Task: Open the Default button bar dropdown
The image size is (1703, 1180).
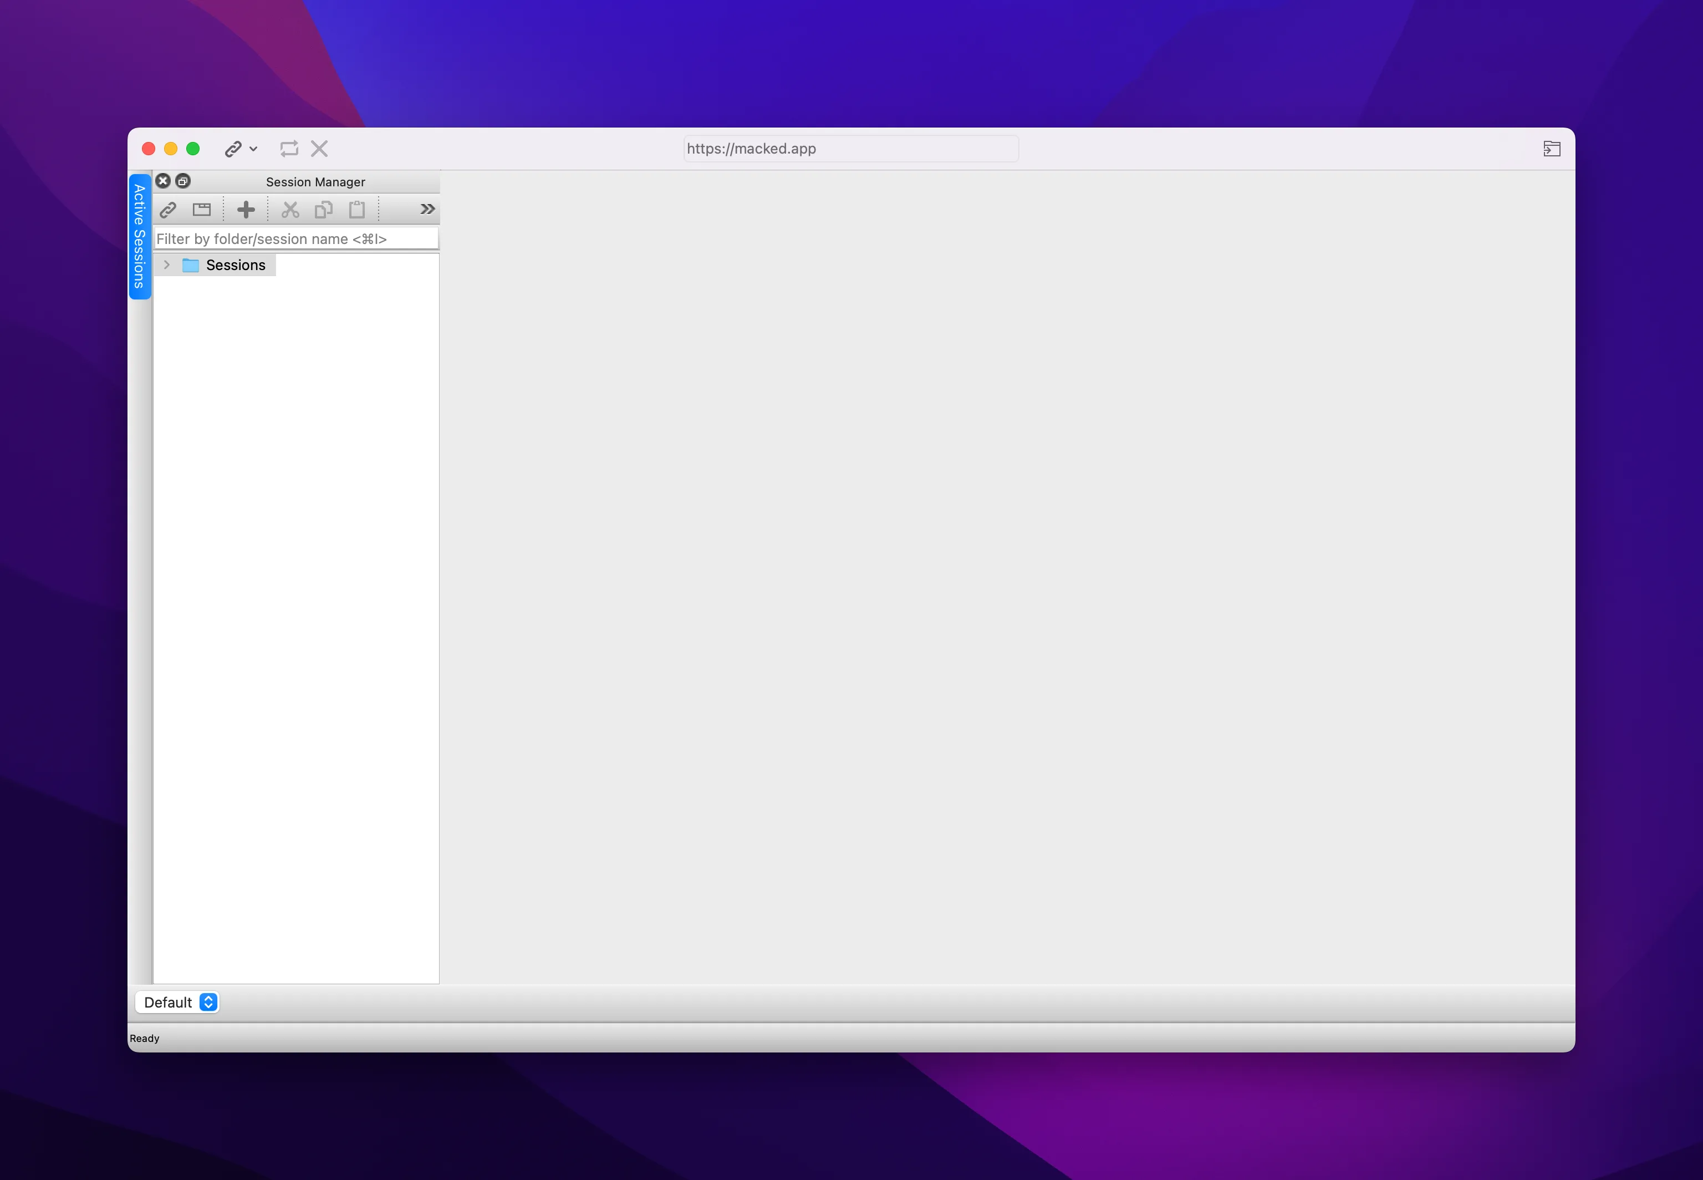Action: click(177, 1003)
